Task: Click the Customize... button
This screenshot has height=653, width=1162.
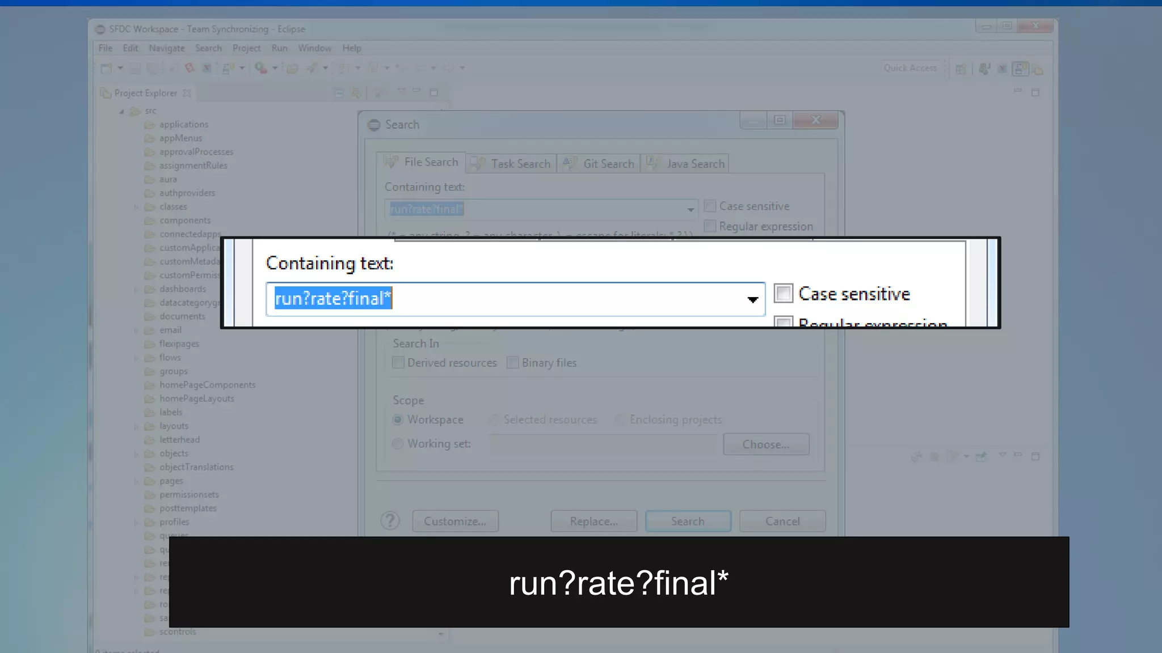Action: coord(455,521)
